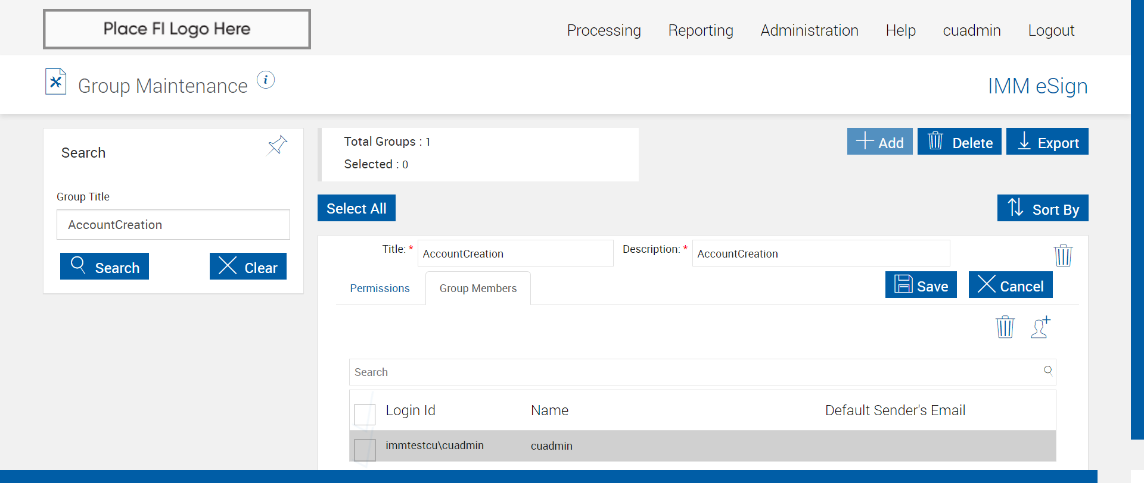1144x483 pixels.
Task: Open the Processing menu
Action: pyautogui.click(x=604, y=30)
